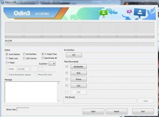Click the first progress bar slot
Image resolution: width=159 pixels, height=117 pixels.
pyautogui.click(x=14, y=36)
